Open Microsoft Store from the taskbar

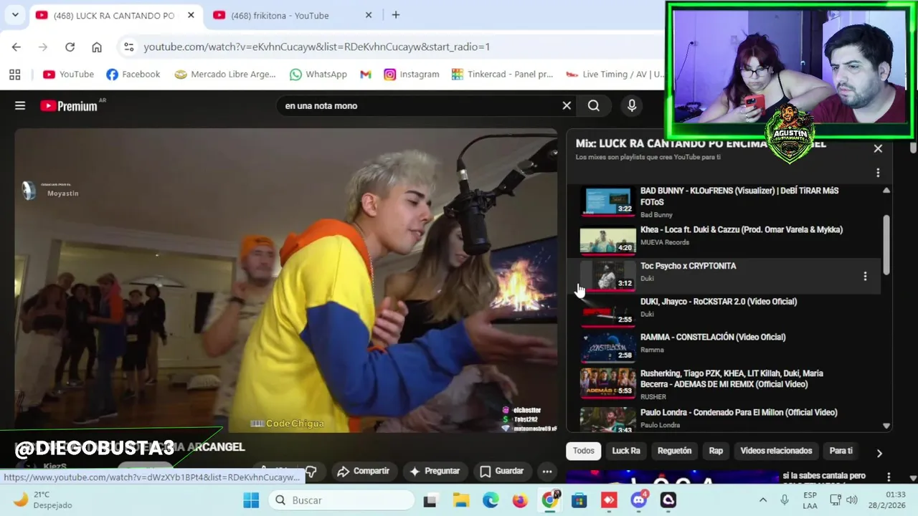(579, 500)
